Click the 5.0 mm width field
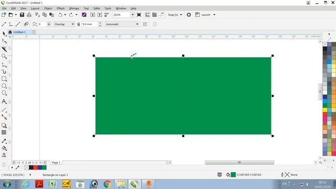336x189 pixels. [90, 24]
